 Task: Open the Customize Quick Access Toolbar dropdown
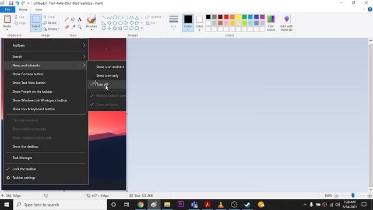(29, 3)
